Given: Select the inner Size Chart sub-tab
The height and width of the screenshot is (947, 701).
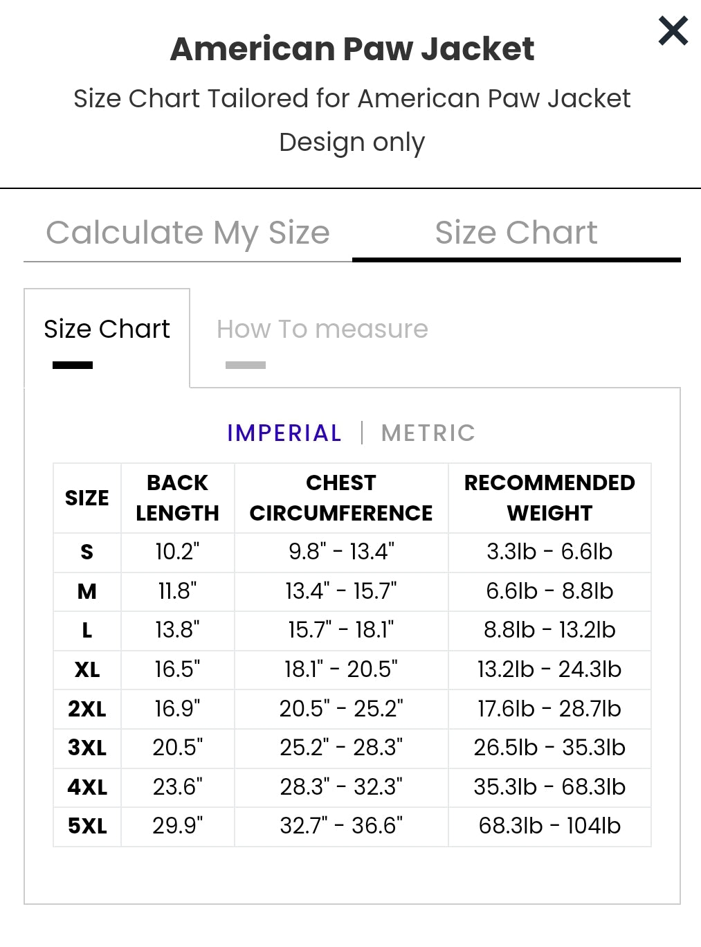Looking at the screenshot, I should [x=107, y=330].
